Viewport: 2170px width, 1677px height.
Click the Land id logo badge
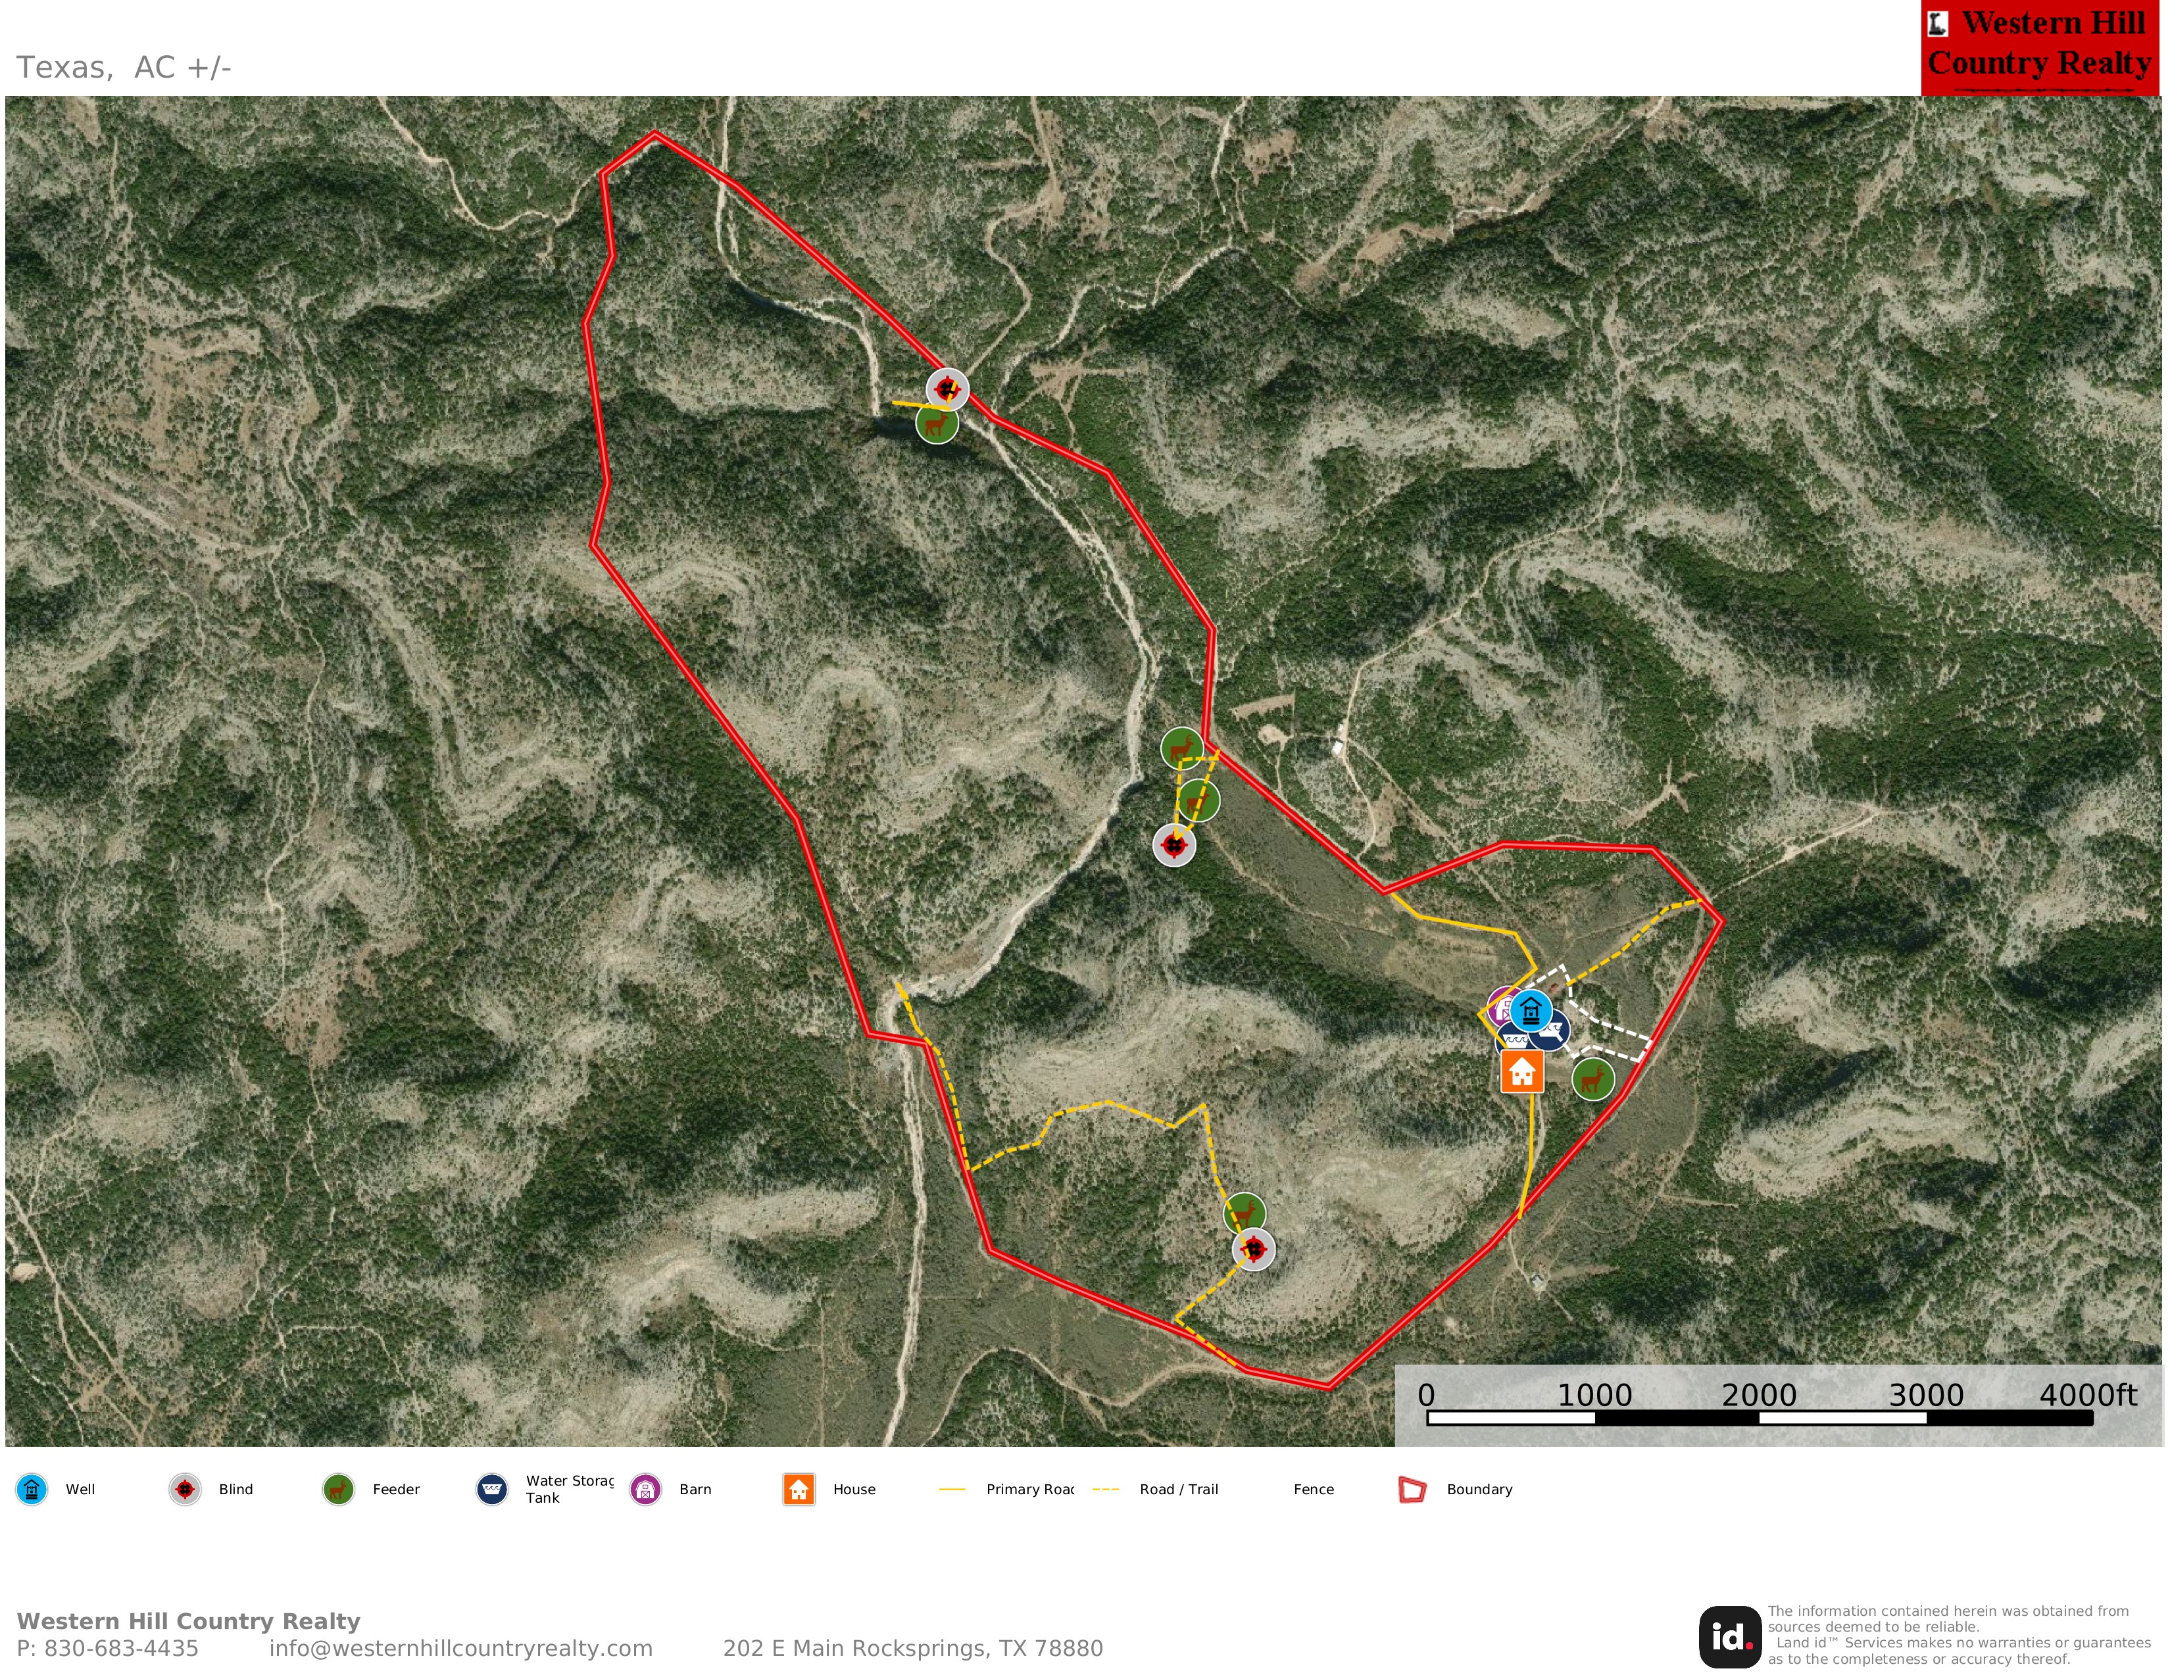tap(1730, 1638)
